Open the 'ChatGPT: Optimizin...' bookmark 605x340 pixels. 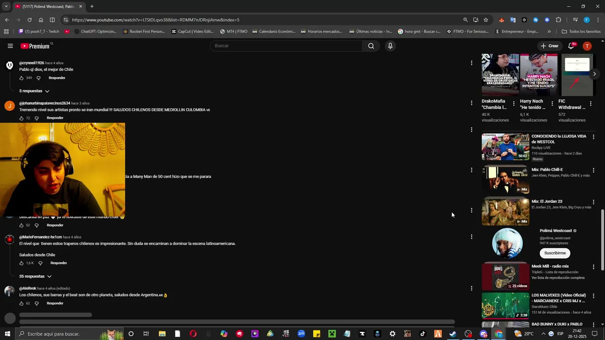coord(95,32)
